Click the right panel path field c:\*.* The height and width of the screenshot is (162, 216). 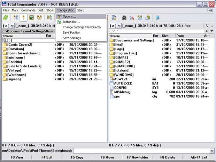point(157,31)
